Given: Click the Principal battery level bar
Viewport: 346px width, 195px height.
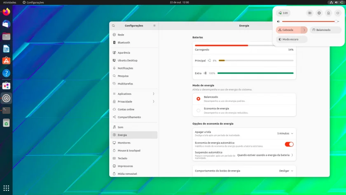Looking at the screenshot, I should tap(256, 61).
